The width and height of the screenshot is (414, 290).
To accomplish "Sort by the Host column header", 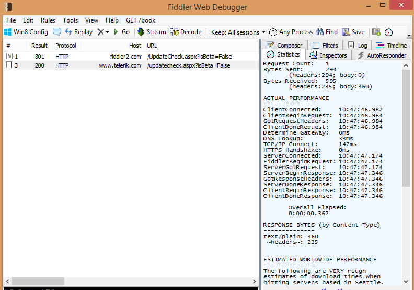I will [x=112, y=46].
